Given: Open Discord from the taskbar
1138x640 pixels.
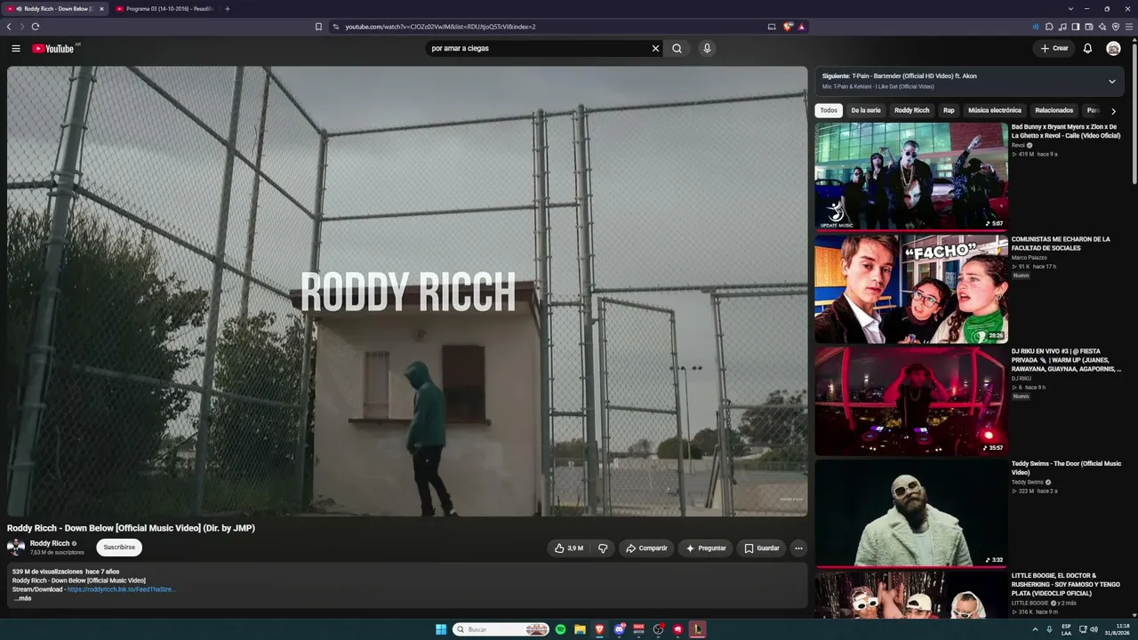Looking at the screenshot, I should pyautogui.click(x=619, y=629).
